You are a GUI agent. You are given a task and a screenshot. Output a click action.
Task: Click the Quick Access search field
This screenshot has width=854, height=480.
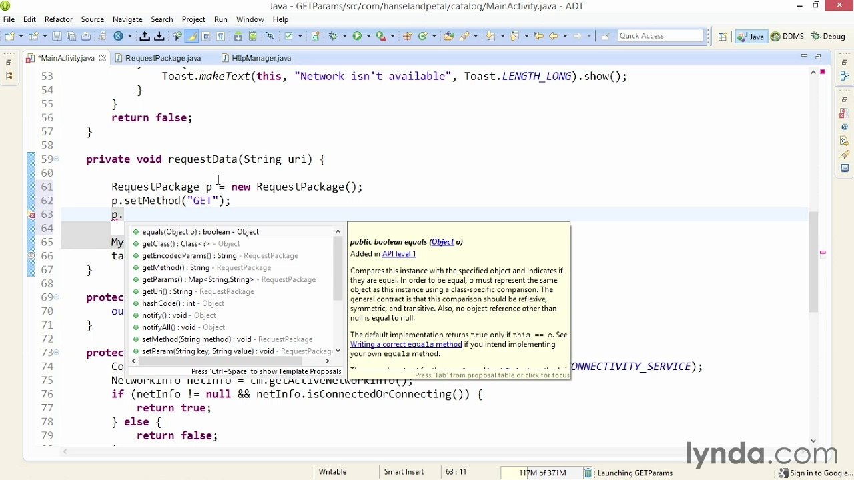coord(661,36)
